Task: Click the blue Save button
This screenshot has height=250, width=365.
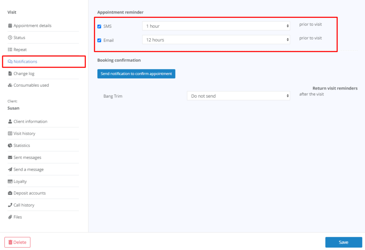Action: (343, 242)
